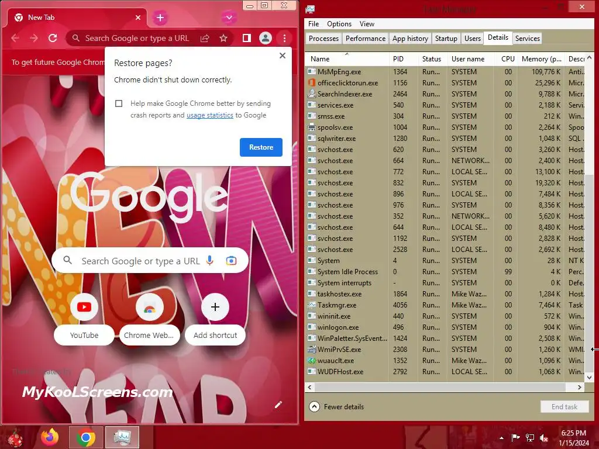Open the Start button ornament
Viewport: 599px width, 449px height.
pyautogui.click(x=15, y=438)
